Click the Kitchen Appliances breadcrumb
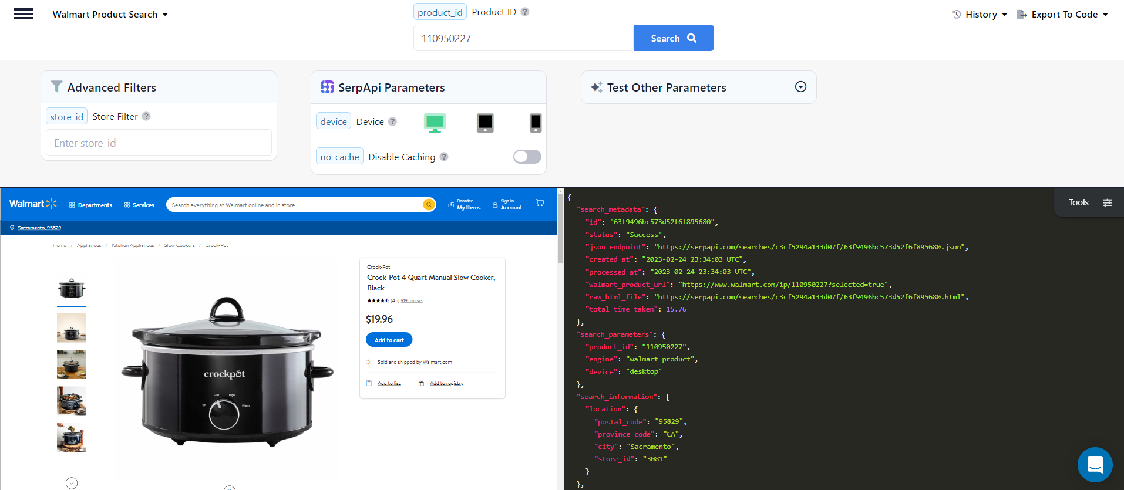1124x490 pixels. [133, 245]
